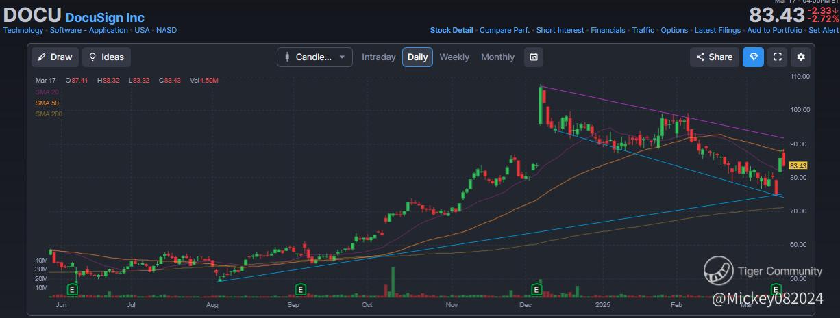
Task: Click the Set Alert link
Action: click(x=824, y=30)
